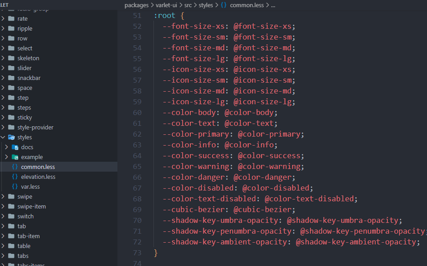Click the elevation.less braces icon

(15, 177)
